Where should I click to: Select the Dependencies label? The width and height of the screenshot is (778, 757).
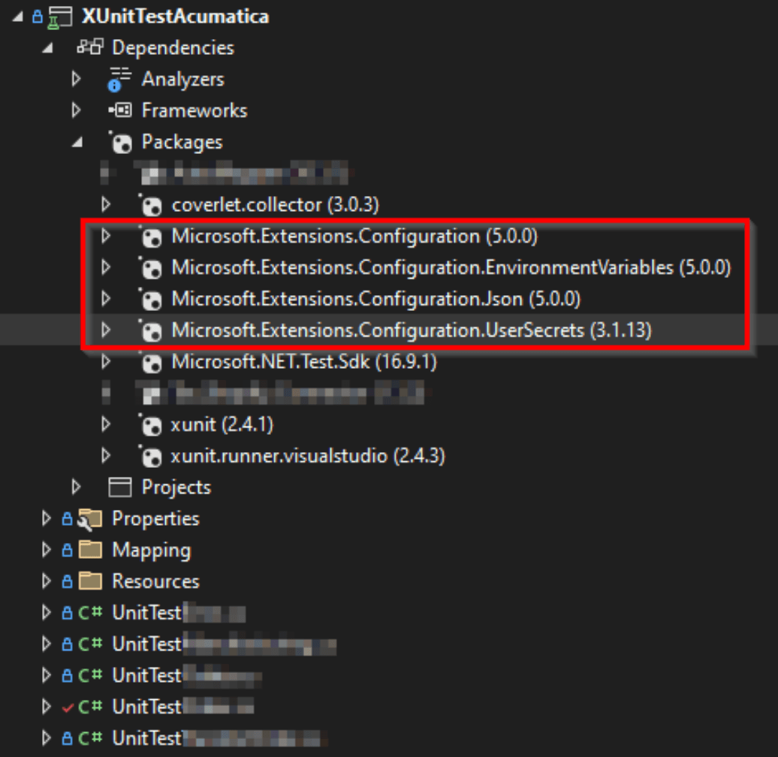pos(173,47)
